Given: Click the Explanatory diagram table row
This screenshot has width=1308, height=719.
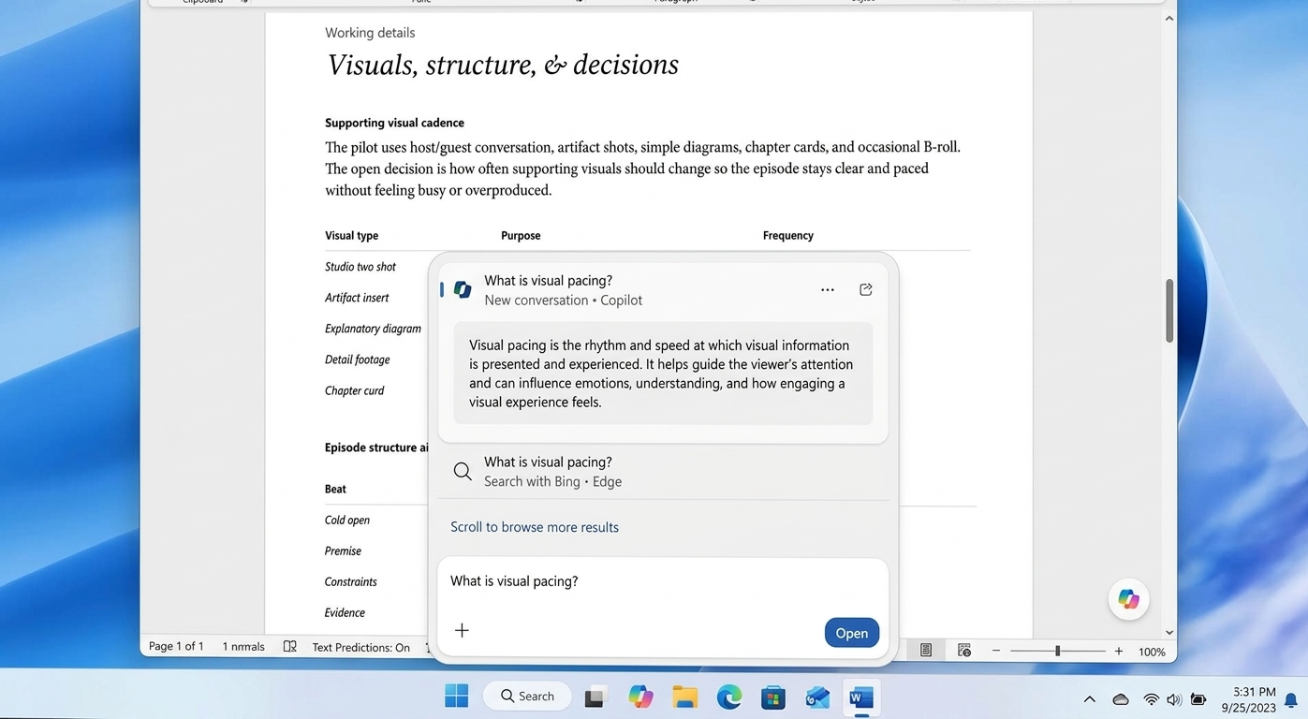Looking at the screenshot, I should [373, 329].
